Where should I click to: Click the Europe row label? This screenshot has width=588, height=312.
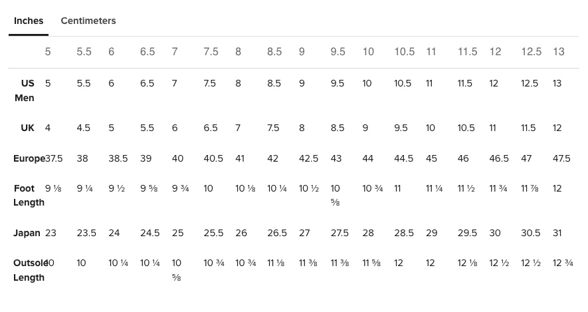[x=29, y=158]
